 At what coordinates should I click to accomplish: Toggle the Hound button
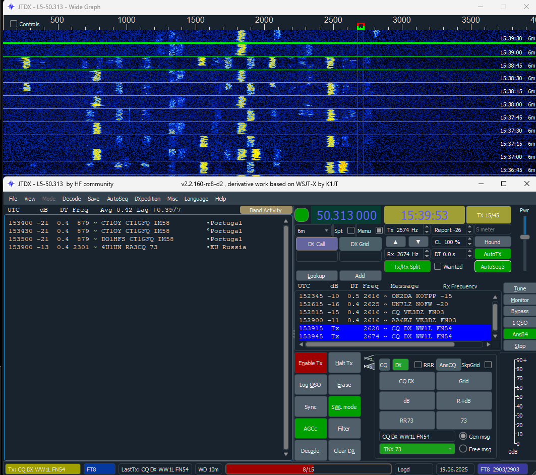[x=492, y=242]
